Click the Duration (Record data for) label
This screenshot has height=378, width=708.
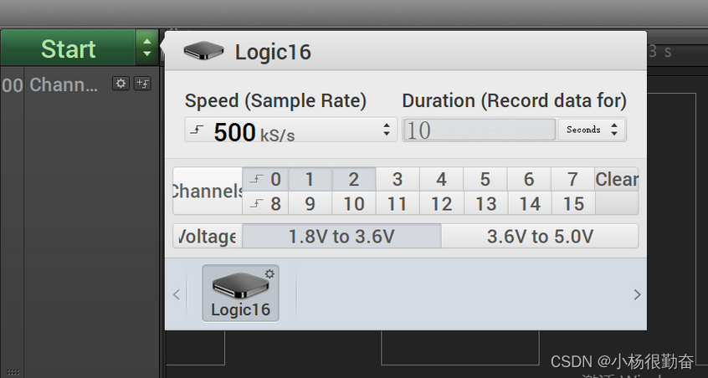click(515, 100)
